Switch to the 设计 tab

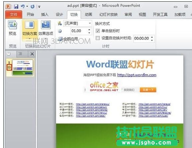click(59, 15)
